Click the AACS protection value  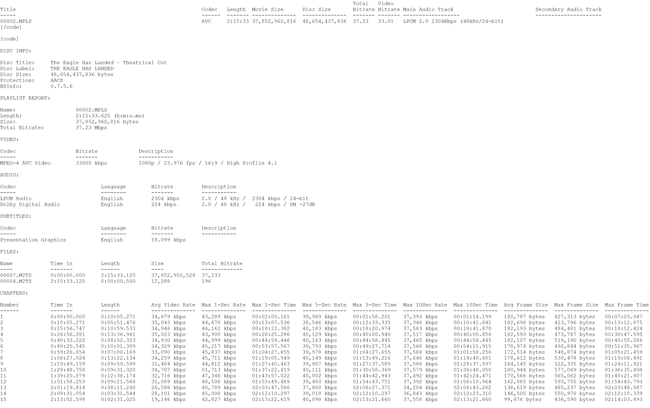click(x=57, y=81)
